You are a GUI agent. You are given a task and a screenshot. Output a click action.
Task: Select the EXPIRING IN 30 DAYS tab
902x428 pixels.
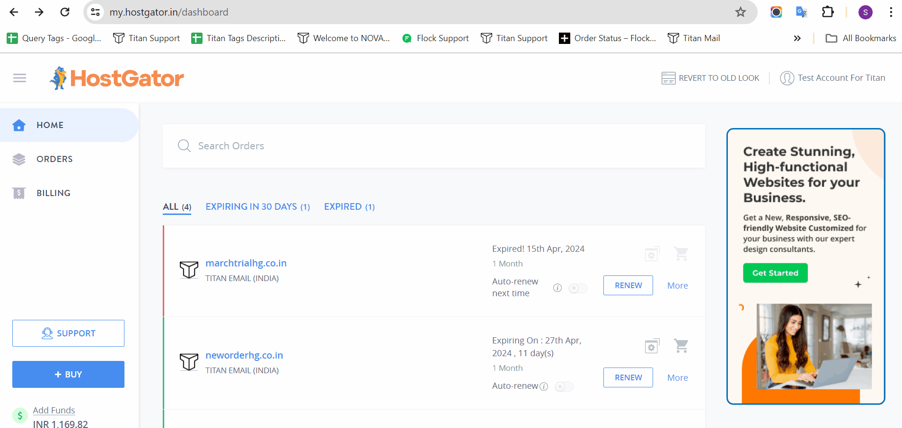point(257,207)
